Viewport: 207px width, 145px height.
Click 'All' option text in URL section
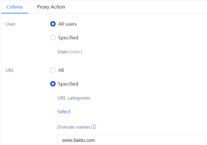(x=61, y=70)
